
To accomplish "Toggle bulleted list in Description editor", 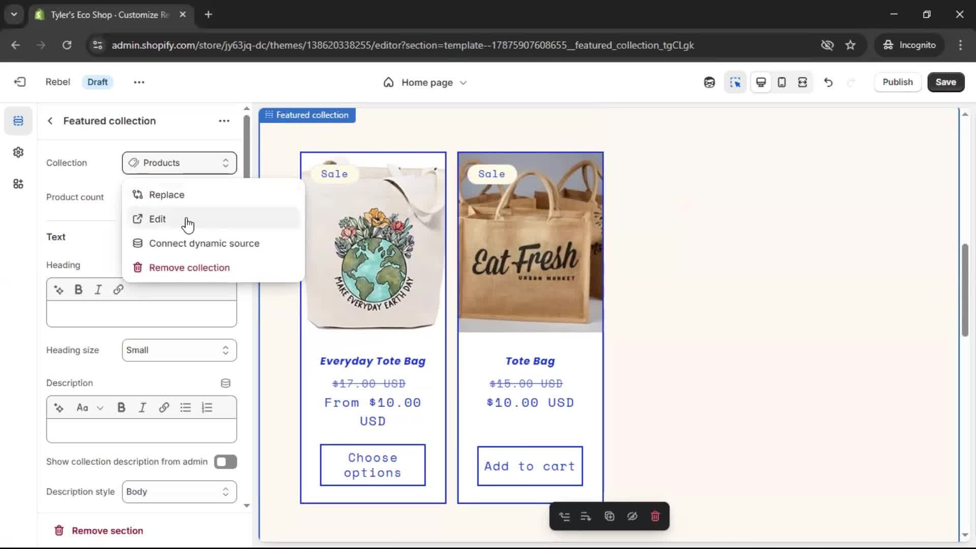I will [186, 408].
